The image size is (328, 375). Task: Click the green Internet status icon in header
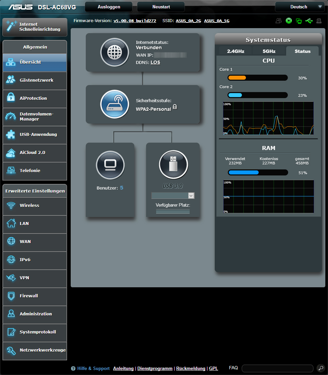coord(289,21)
